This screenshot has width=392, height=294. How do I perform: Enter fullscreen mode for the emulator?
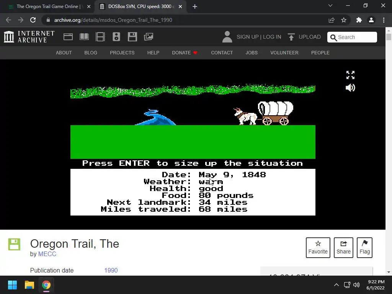350,75
